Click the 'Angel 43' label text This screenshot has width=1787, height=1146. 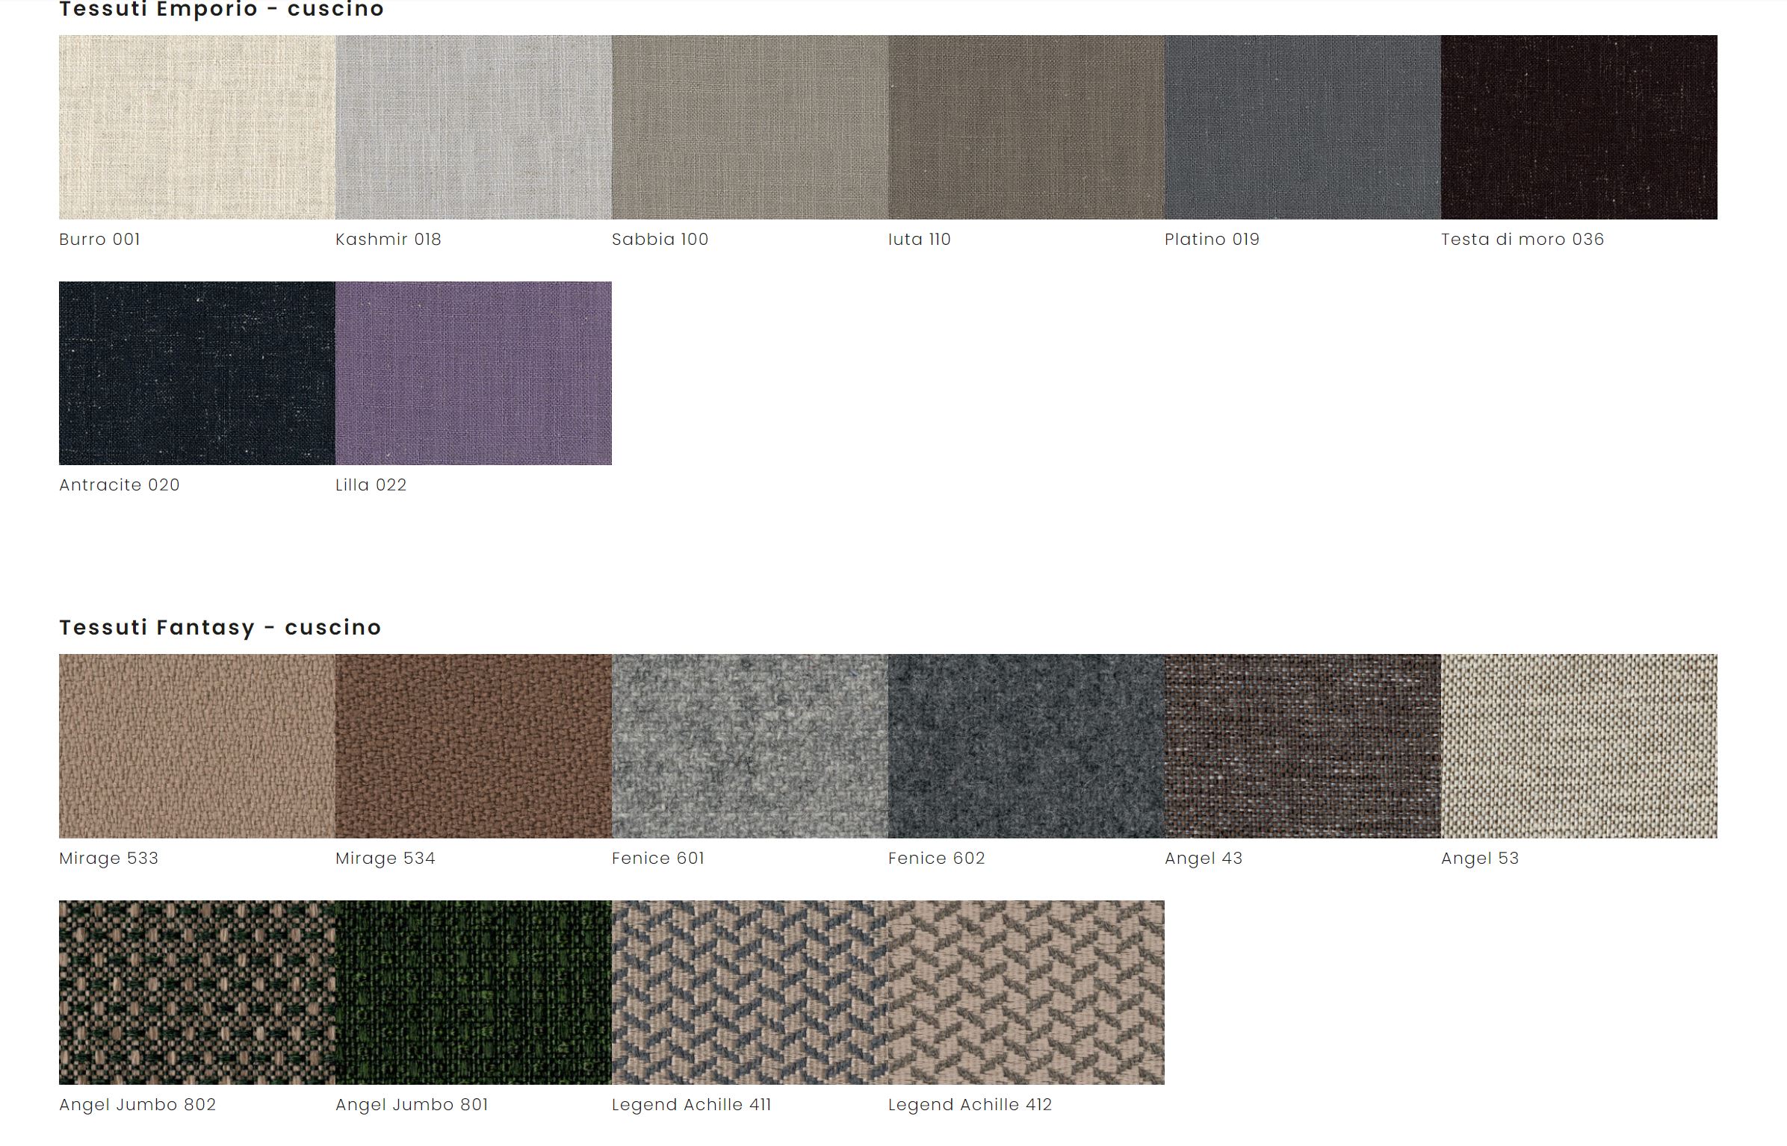(x=1204, y=859)
